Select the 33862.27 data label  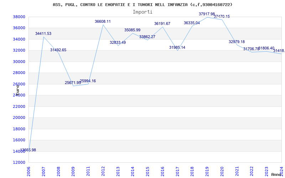pyautogui.click(x=147, y=37)
